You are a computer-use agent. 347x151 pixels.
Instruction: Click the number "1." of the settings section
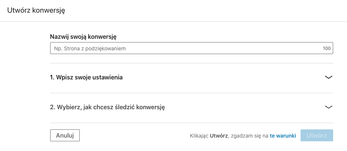pos(52,78)
